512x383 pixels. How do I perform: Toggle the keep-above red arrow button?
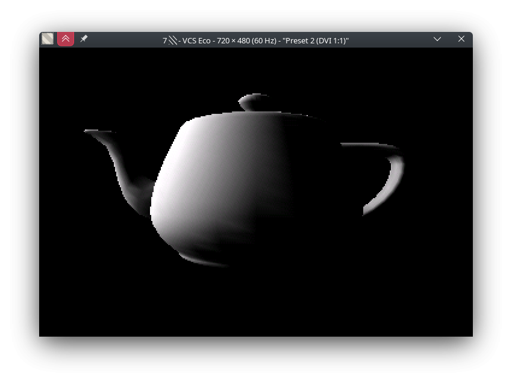(66, 39)
